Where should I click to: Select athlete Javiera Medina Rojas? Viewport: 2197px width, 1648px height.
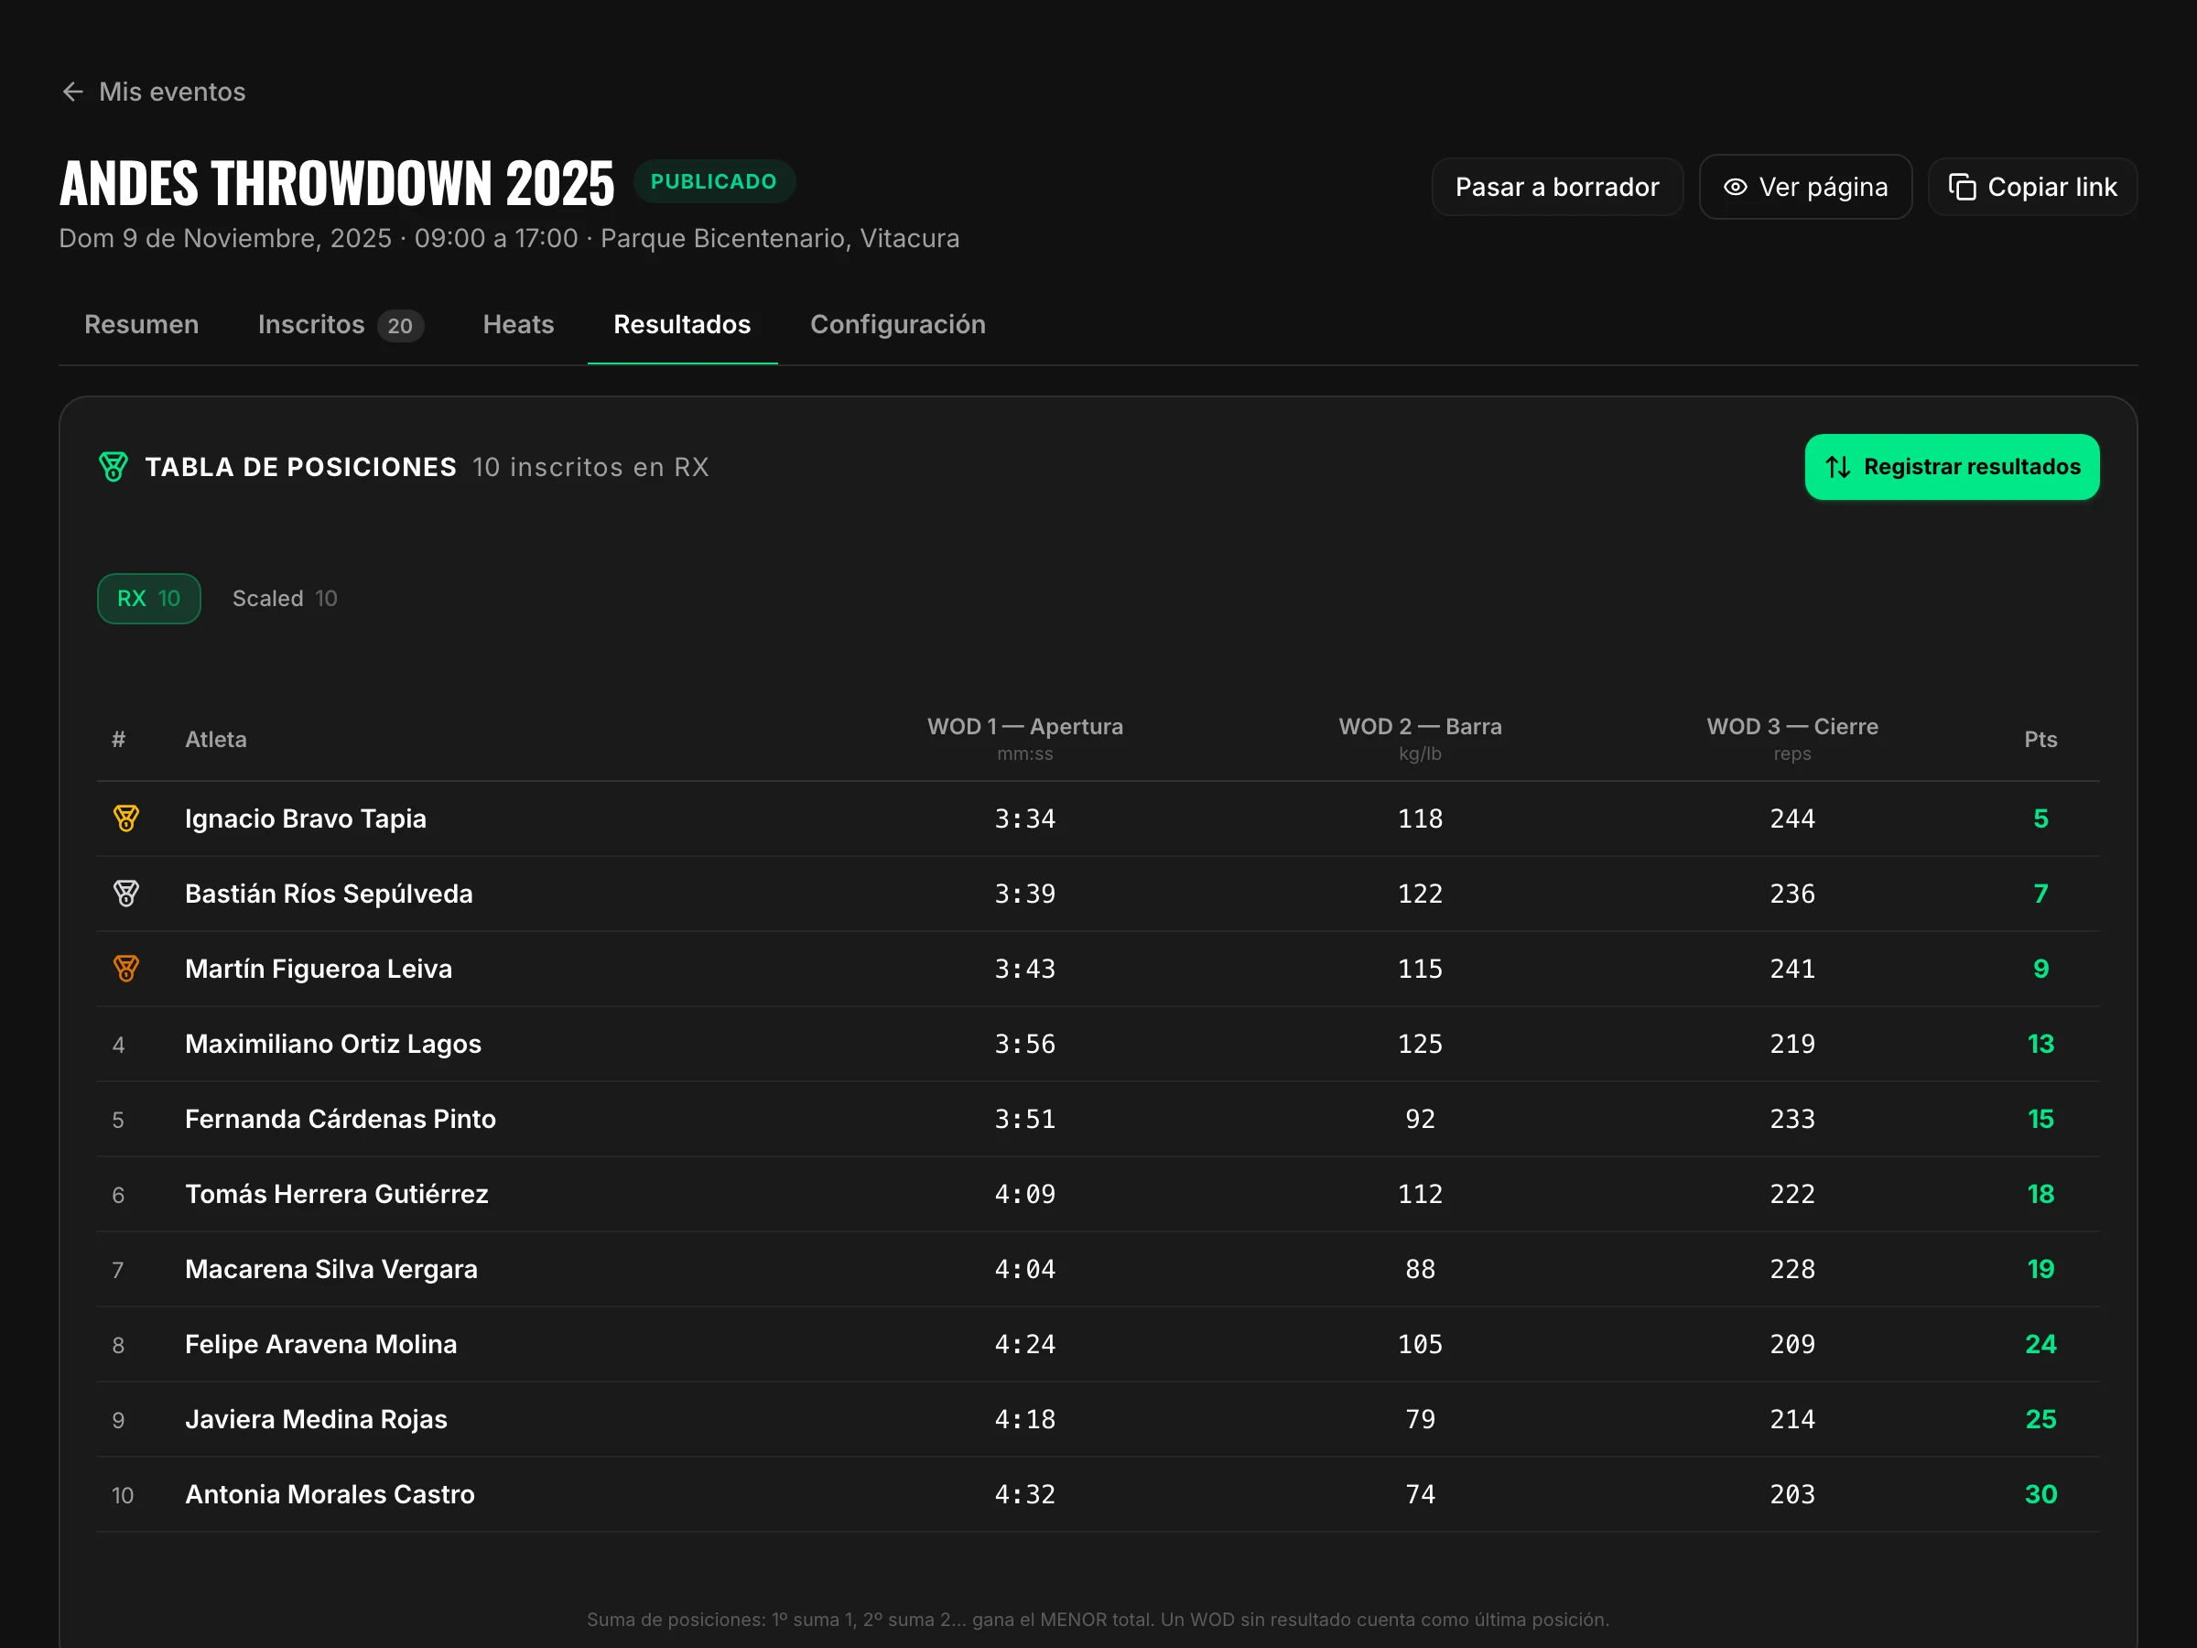(x=316, y=1419)
